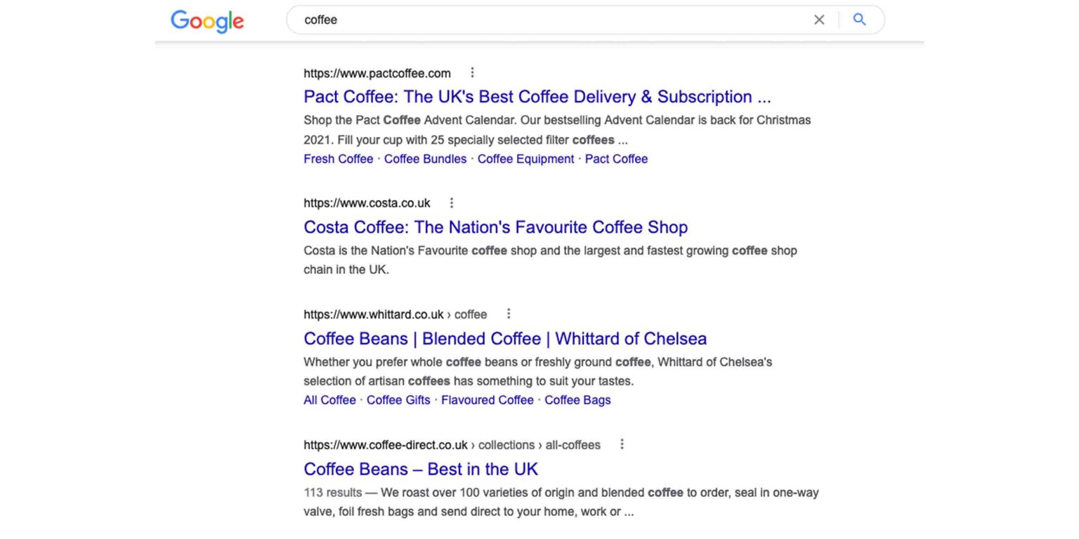The height and width of the screenshot is (539, 1079).
Task: Click the Costa 'Nation's Favourite' snippet text
Action: (x=550, y=260)
